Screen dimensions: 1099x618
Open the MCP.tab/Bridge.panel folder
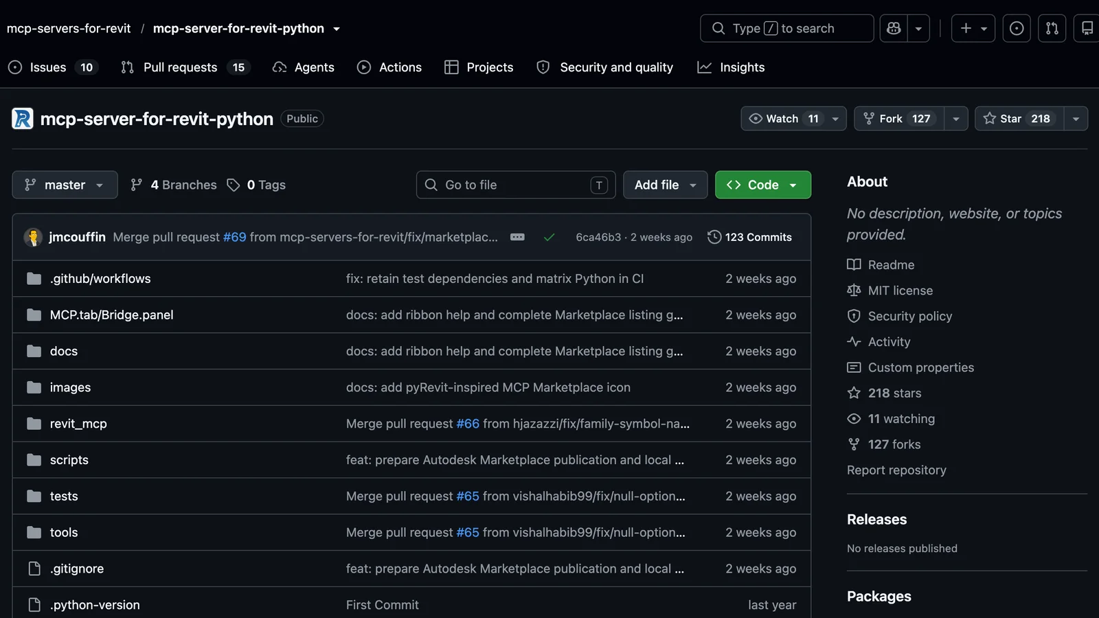click(x=111, y=315)
